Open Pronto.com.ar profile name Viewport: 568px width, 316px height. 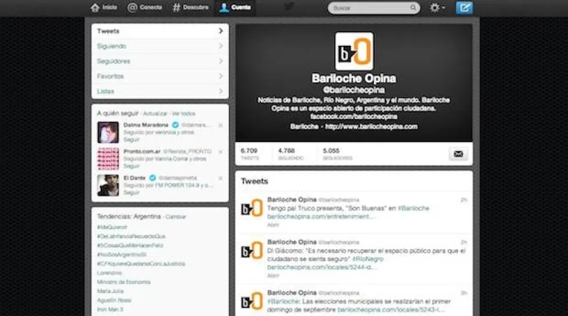click(x=142, y=151)
